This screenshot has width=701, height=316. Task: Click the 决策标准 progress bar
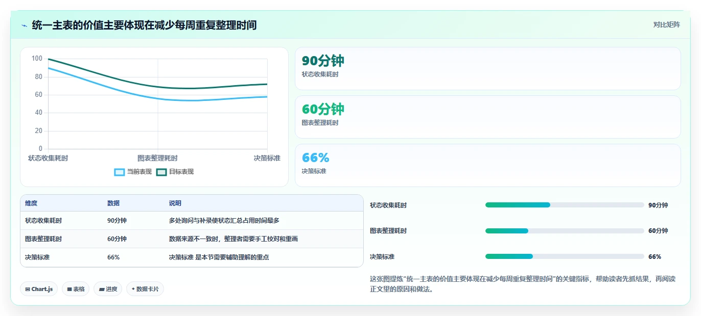click(565, 256)
